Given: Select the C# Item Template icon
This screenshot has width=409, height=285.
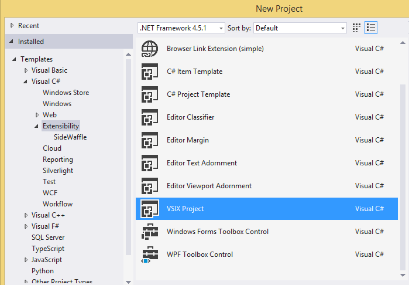Looking at the screenshot, I should (150, 72).
